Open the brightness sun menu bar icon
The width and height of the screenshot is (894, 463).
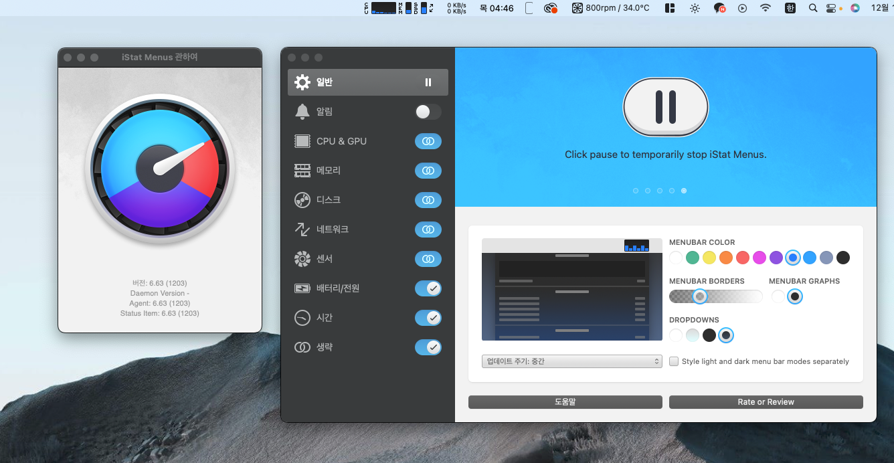pyautogui.click(x=695, y=8)
